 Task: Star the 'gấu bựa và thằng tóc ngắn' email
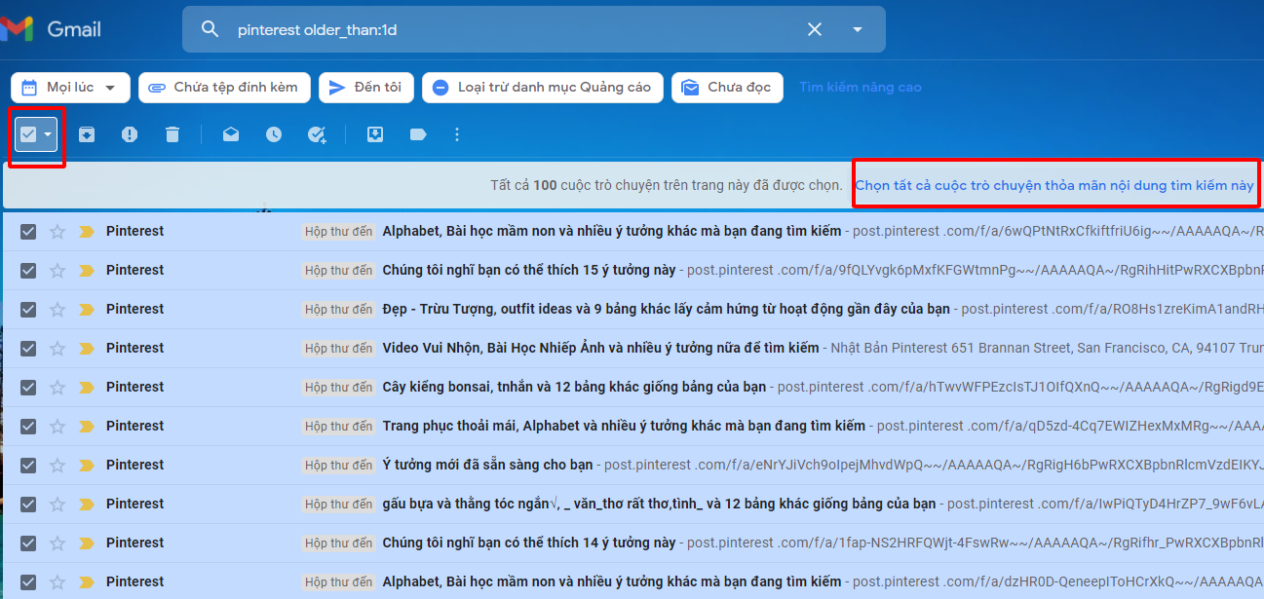coord(57,504)
